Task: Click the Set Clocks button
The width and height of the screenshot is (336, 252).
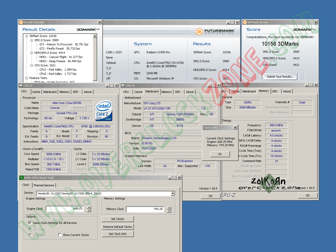Action: point(118,219)
